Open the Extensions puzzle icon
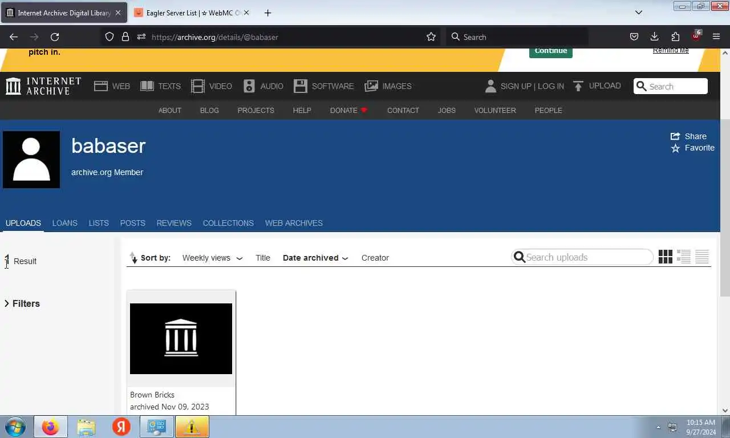 [x=675, y=37]
